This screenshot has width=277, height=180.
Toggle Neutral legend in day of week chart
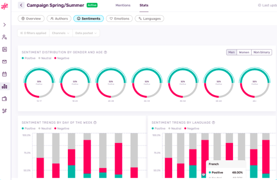pos(44,129)
